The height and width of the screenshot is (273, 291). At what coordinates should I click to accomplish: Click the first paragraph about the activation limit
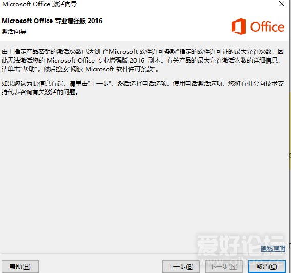click(x=143, y=61)
